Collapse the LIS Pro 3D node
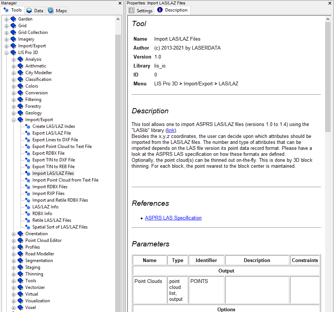This screenshot has height=312, width=334. pyautogui.click(x=6, y=53)
